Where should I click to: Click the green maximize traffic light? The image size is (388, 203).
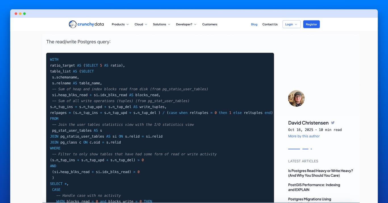point(24,13)
